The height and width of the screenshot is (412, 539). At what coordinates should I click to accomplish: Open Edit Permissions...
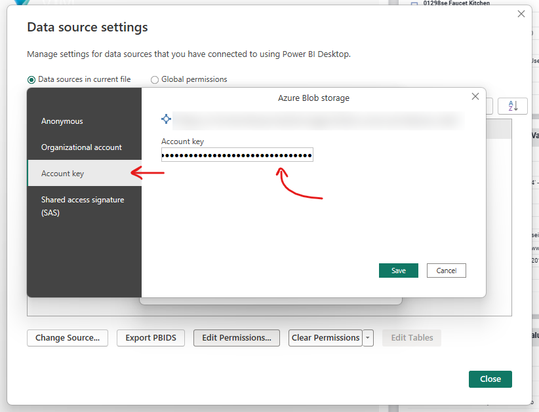[x=236, y=338]
